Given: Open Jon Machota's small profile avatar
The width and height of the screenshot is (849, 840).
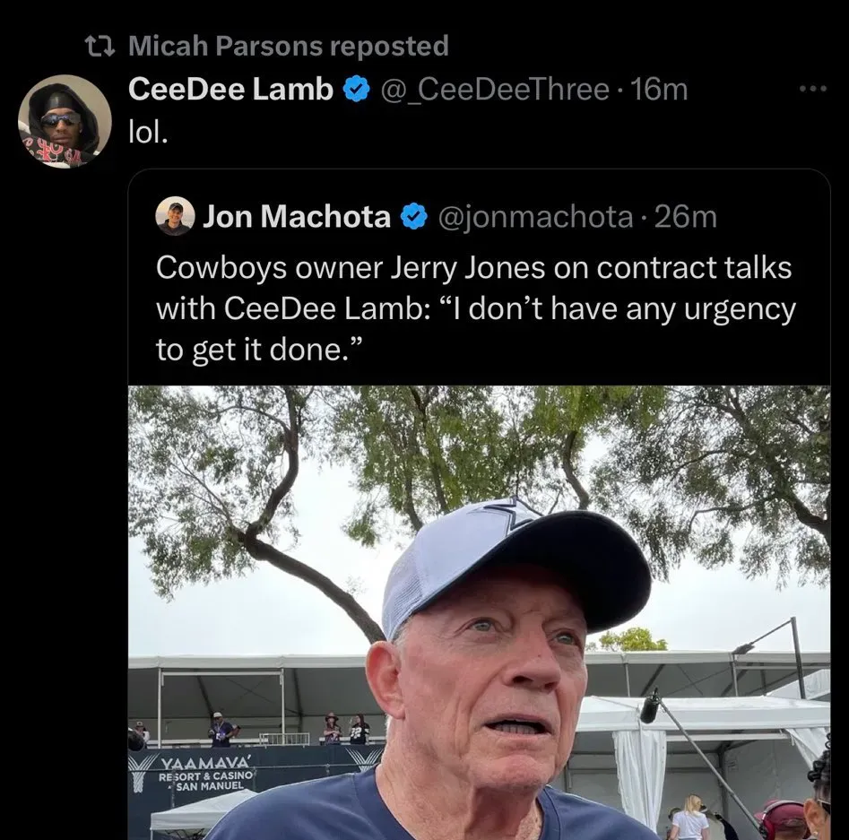Looking at the screenshot, I should coord(176,215).
